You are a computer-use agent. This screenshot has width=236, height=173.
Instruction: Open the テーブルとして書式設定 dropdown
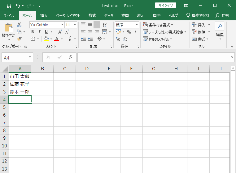(x=164, y=32)
